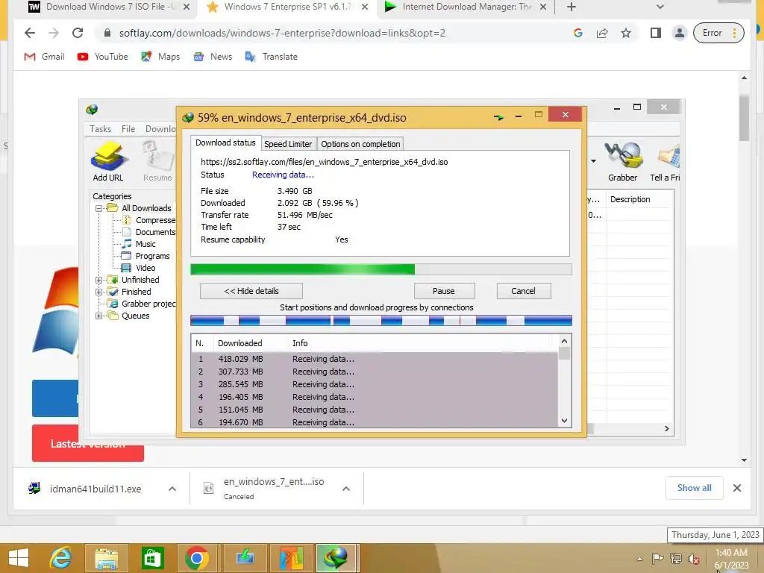
Task: Toggle Chrome side panel icon
Action: click(x=655, y=33)
